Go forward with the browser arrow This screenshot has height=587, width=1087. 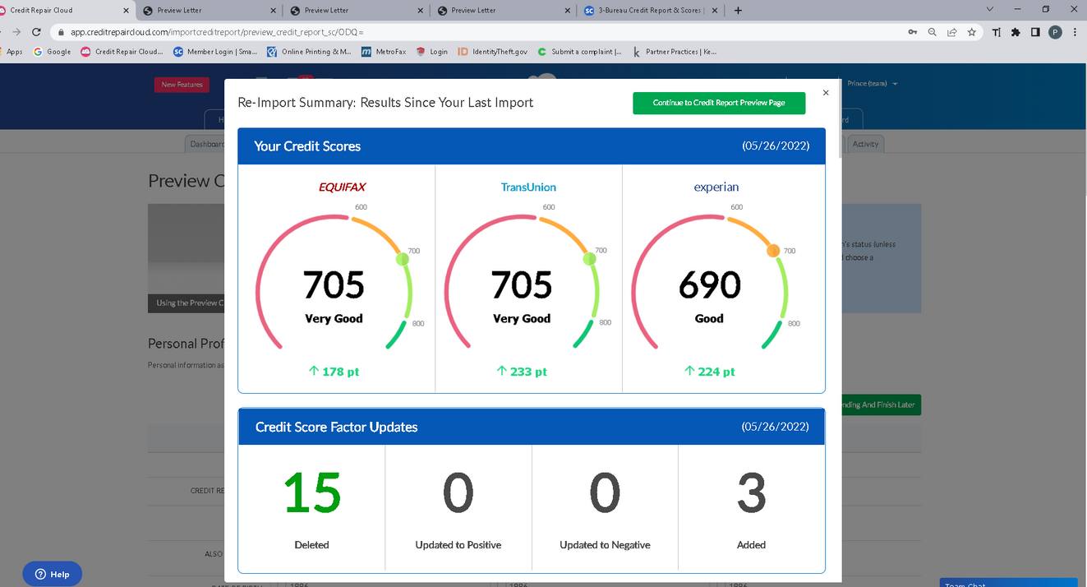tap(16, 32)
